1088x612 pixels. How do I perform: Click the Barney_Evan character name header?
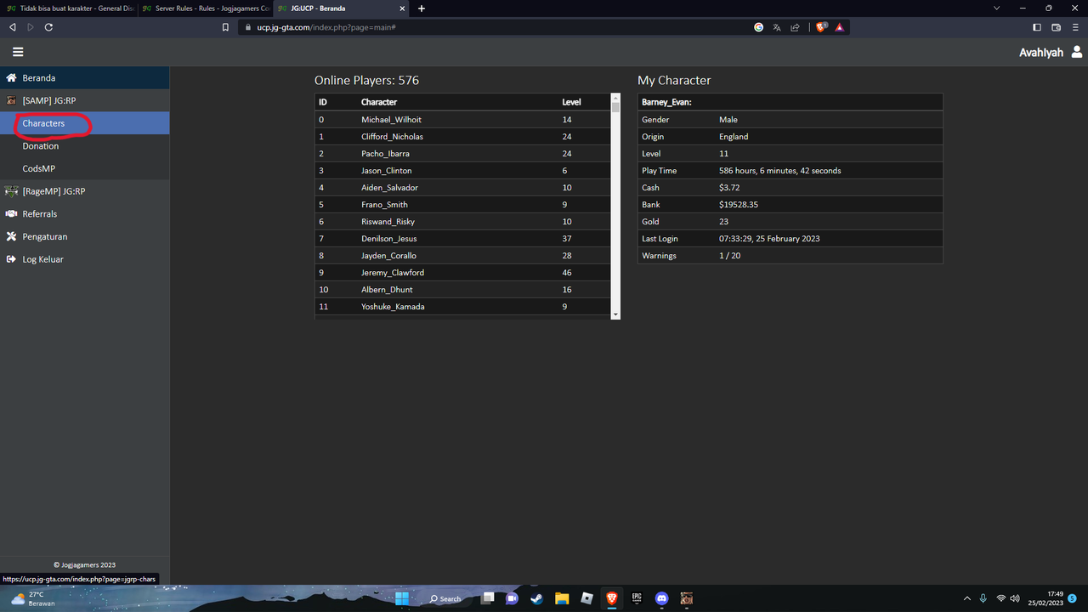(666, 102)
